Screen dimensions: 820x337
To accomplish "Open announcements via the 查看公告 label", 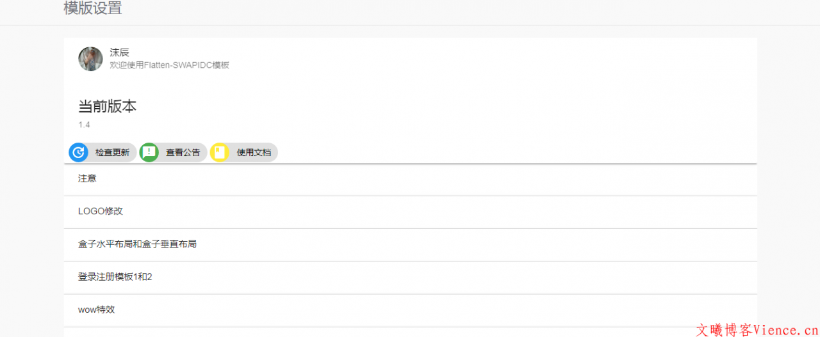I will (x=183, y=153).
